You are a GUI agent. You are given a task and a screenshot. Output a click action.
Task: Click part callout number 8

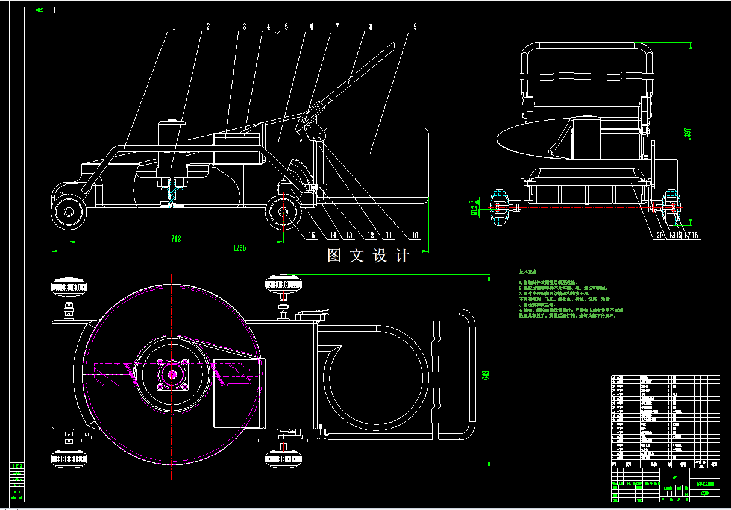tap(371, 27)
